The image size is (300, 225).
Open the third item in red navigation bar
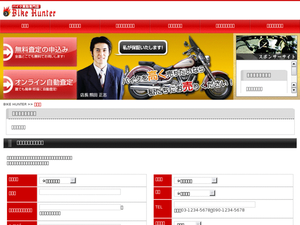coord(125,26)
